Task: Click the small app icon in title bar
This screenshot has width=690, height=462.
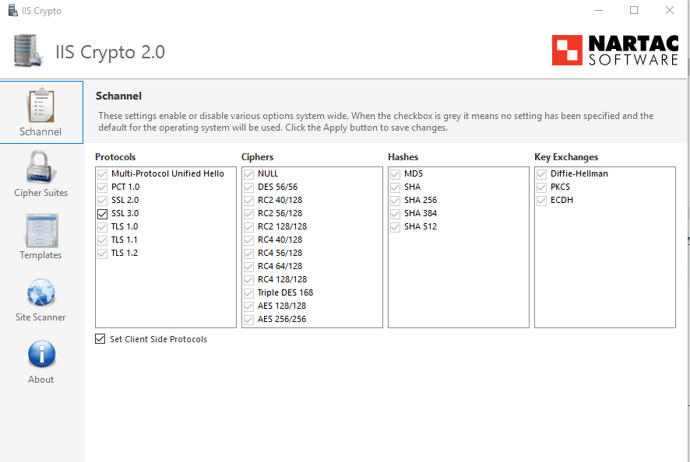Action: tap(13, 11)
